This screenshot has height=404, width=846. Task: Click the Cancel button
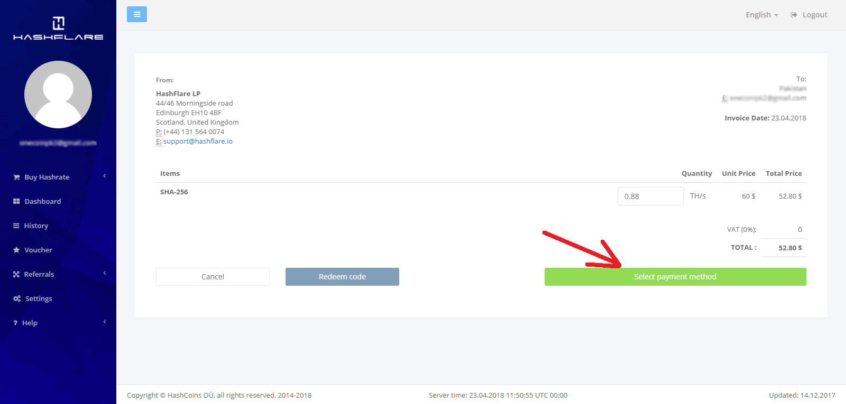213,277
